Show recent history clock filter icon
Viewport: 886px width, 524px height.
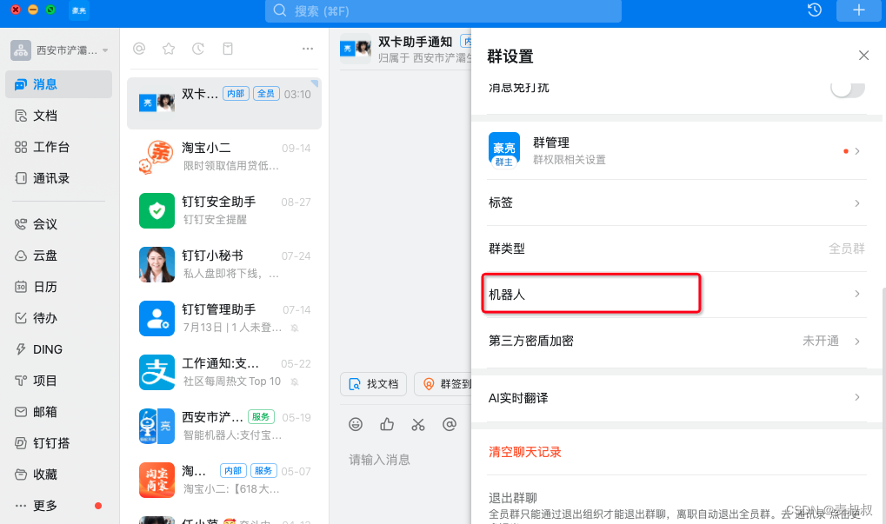(x=197, y=49)
